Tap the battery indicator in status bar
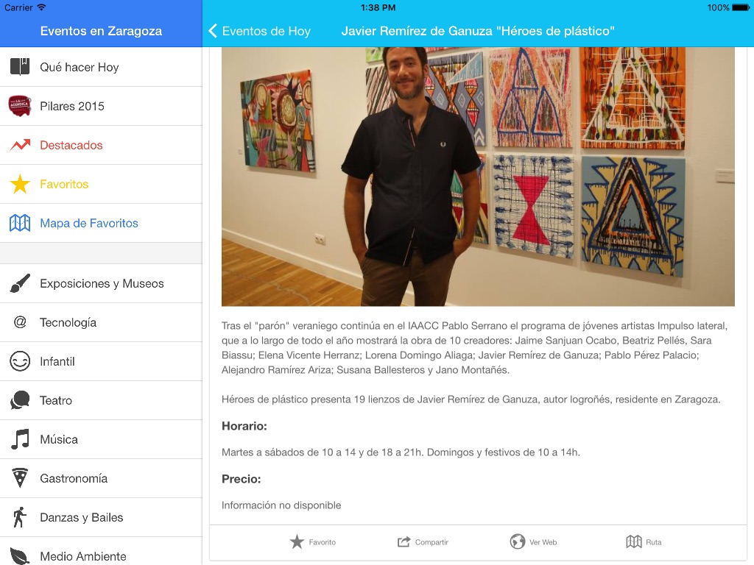The width and height of the screenshot is (754, 565). (739, 7)
